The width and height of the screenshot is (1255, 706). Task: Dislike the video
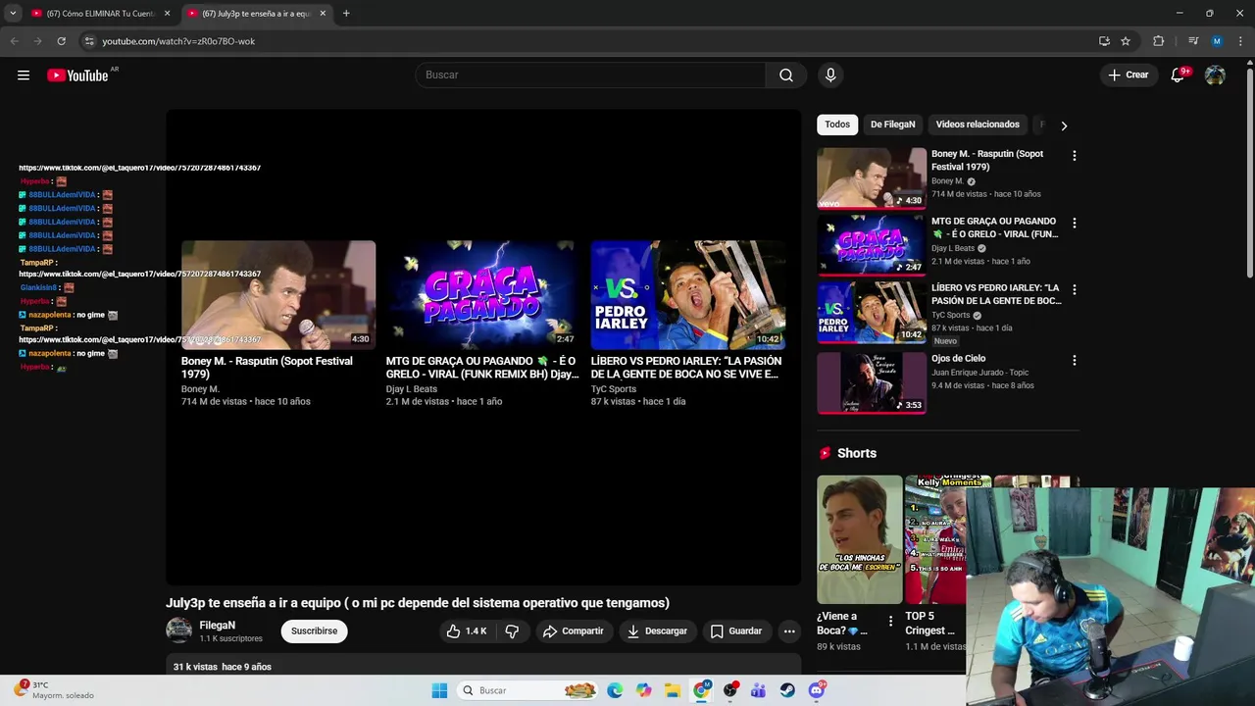click(x=512, y=631)
